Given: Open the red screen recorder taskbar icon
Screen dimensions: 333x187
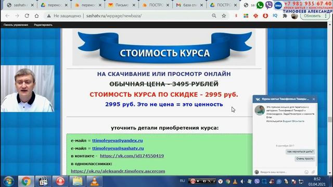Looking at the screenshot, I should pyautogui.click(x=60, y=181).
